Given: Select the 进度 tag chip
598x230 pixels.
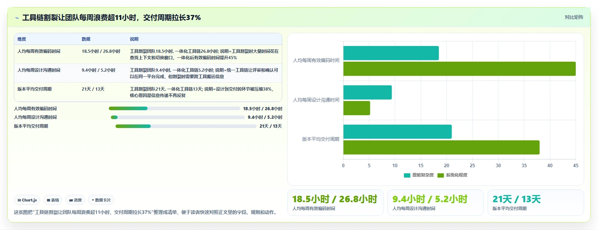Looking at the screenshot, I should pyautogui.click(x=76, y=200).
